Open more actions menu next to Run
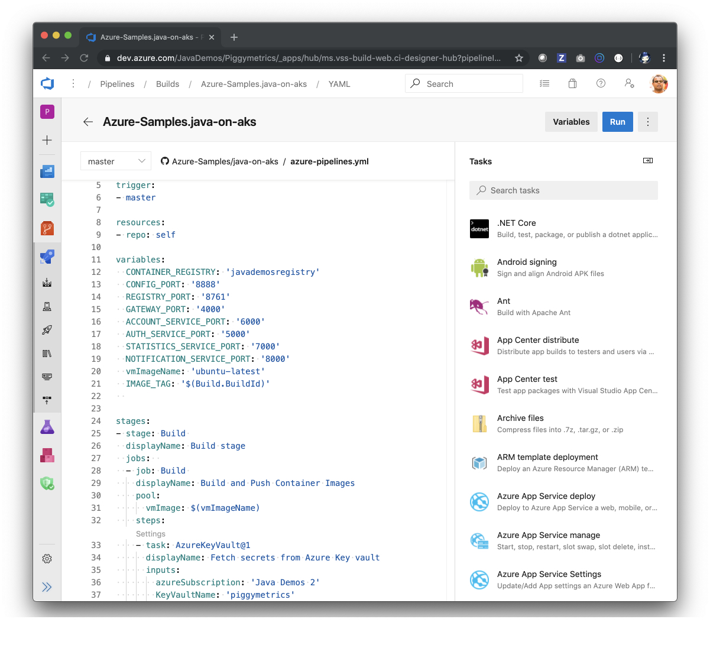 tap(648, 122)
